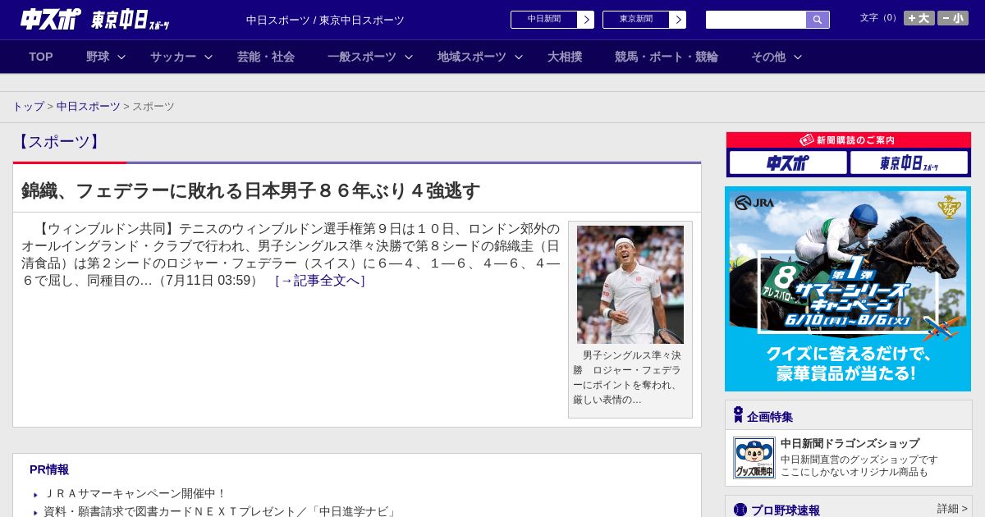985x517 pixels.
Task: Open プロ野球速報 heading link
Action: [786, 510]
